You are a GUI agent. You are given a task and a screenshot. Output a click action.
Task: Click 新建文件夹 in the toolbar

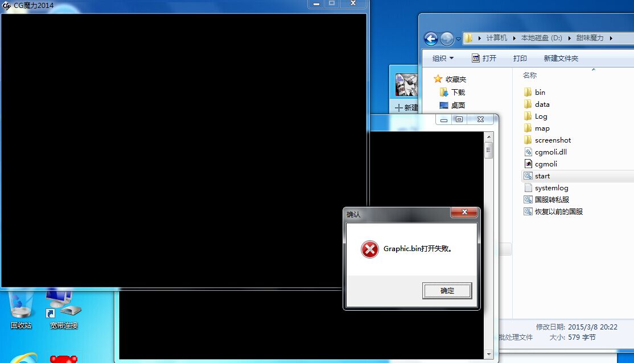(x=561, y=59)
